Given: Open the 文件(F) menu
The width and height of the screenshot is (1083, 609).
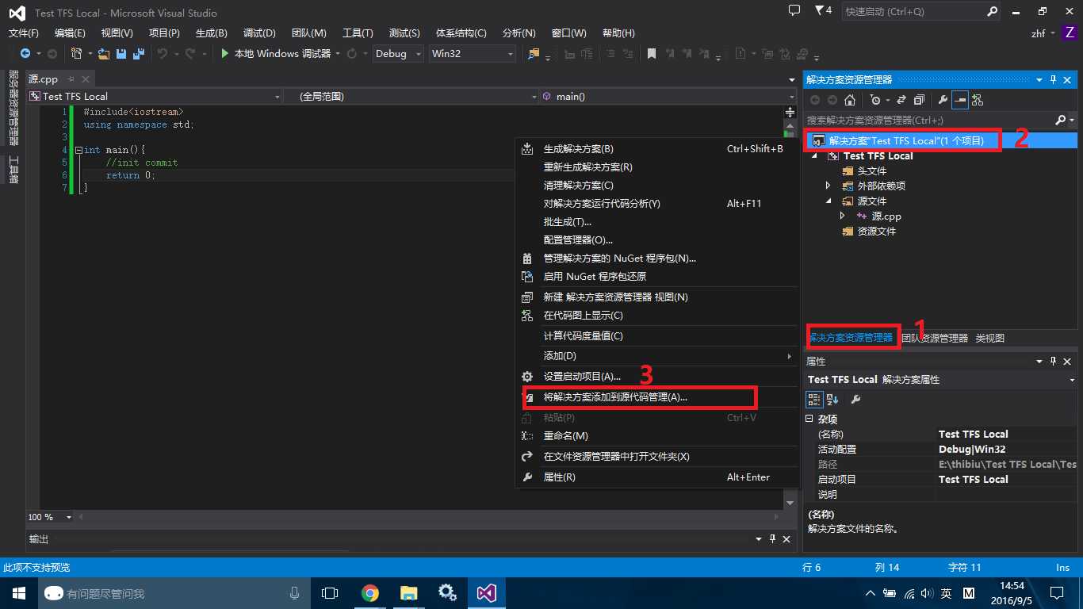Looking at the screenshot, I should (x=24, y=33).
